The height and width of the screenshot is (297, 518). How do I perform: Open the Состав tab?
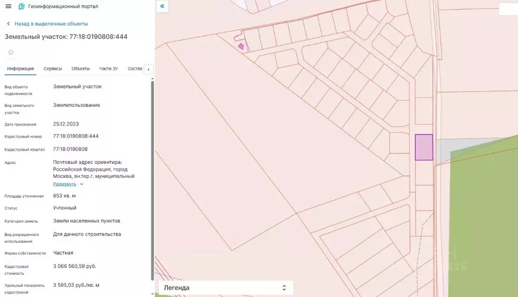tap(135, 69)
